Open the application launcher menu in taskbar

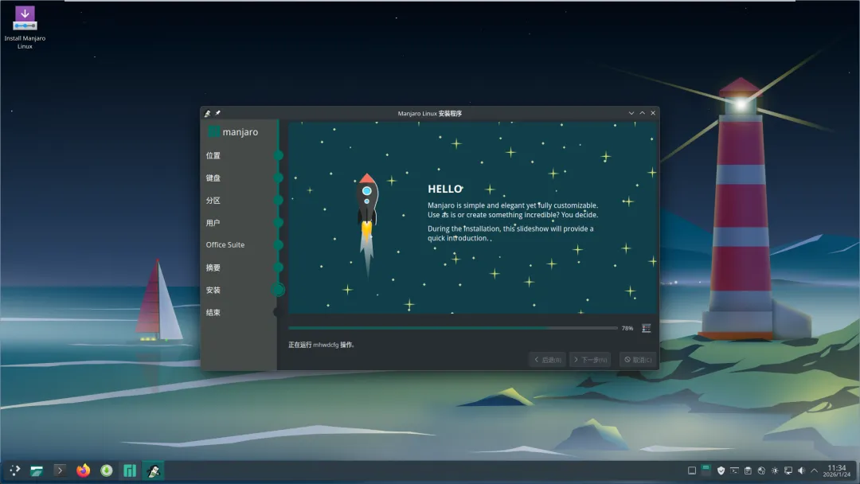(x=15, y=470)
